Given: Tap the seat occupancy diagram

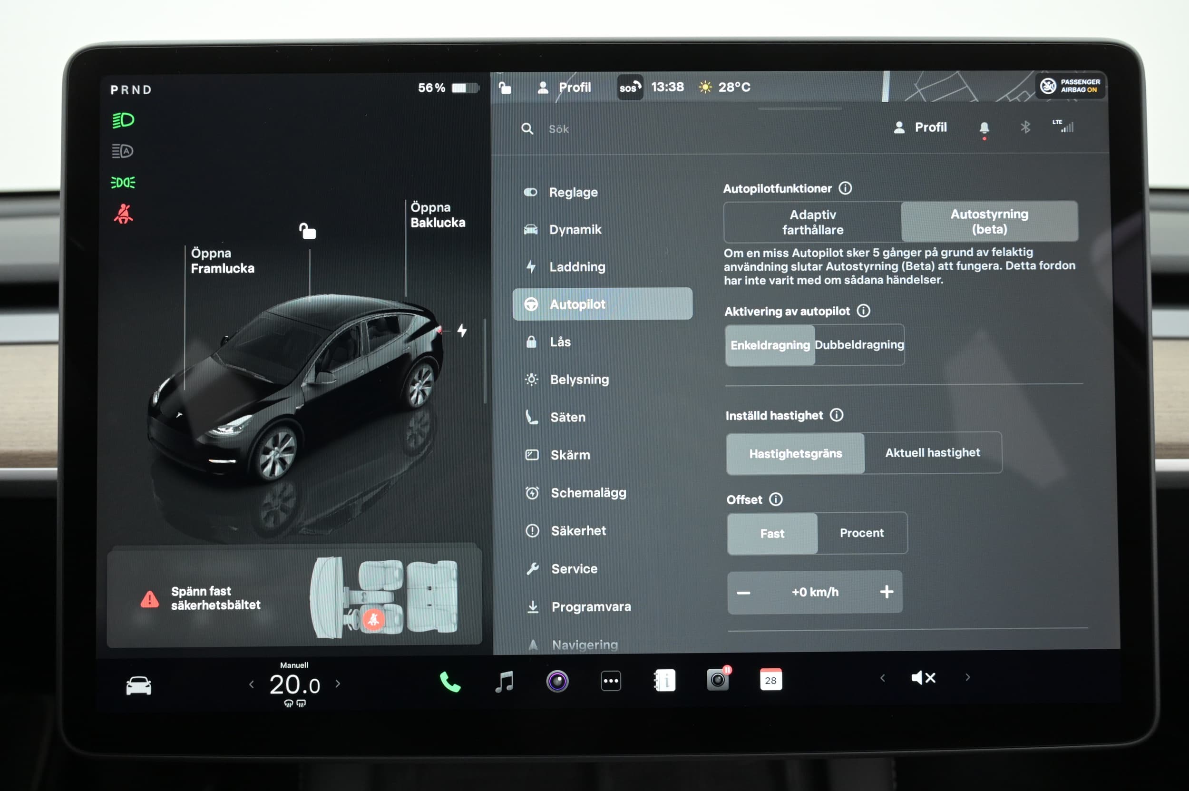Looking at the screenshot, I should click(x=384, y=597).
